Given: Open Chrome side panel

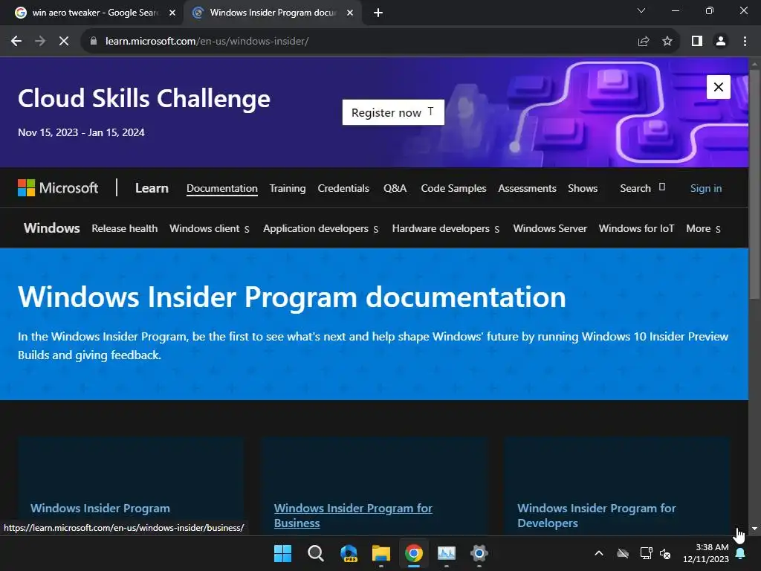Looking at the screenshot, I should point(697,42).
